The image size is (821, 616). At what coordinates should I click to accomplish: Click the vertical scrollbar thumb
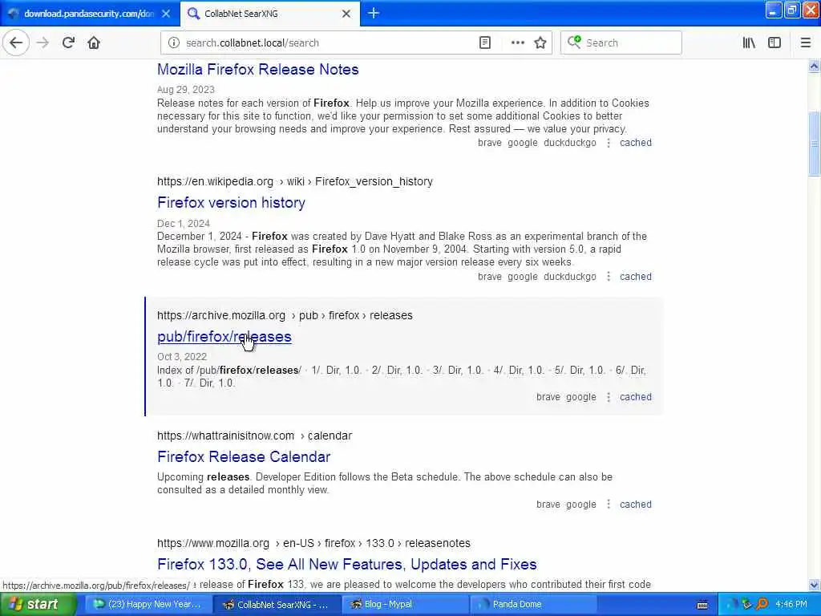click(x=814, y=144)
